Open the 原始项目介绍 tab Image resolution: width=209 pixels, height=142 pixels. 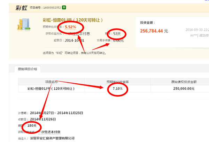click(28, 69)
